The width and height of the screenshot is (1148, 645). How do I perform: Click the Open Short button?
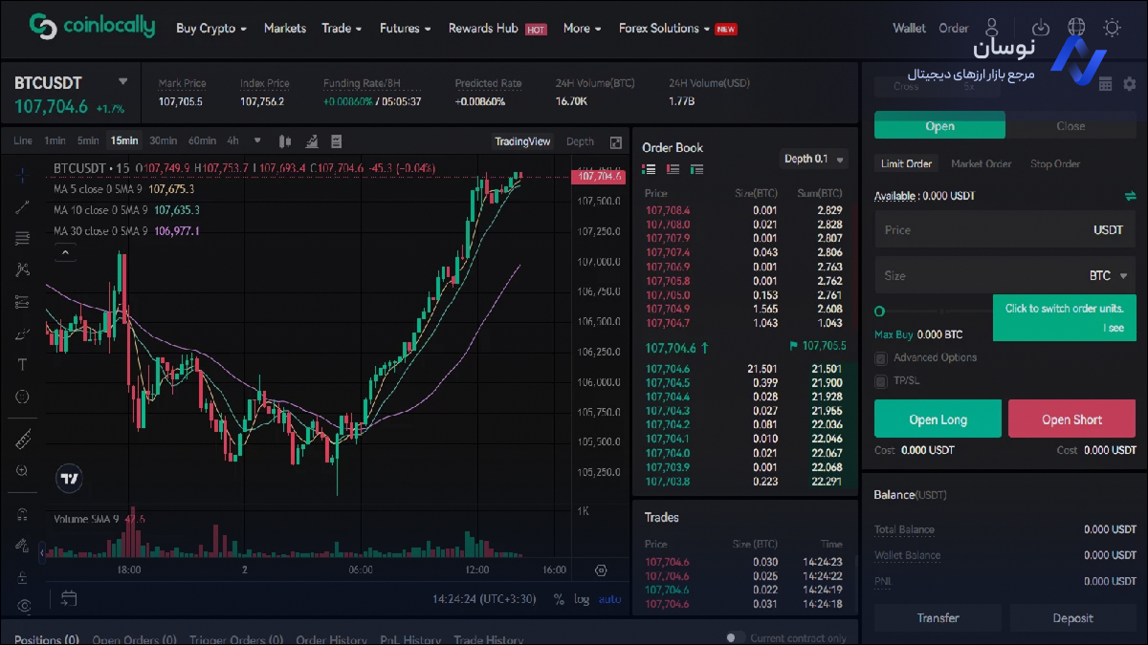tap(1071, 419)
